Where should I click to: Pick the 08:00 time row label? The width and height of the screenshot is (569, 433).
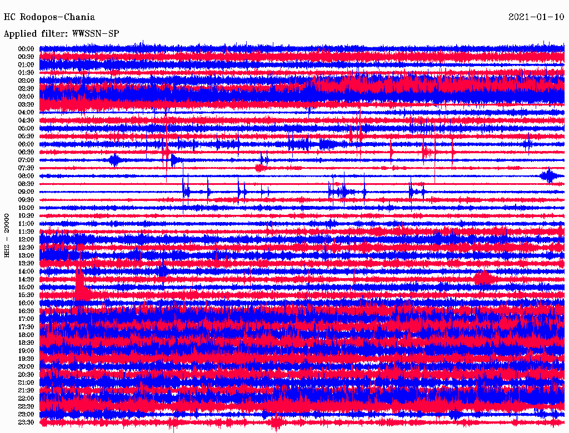pos(26,176)
